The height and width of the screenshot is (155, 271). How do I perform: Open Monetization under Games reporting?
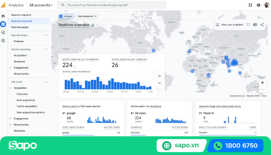pyautogui.click(x=21, y=74)
